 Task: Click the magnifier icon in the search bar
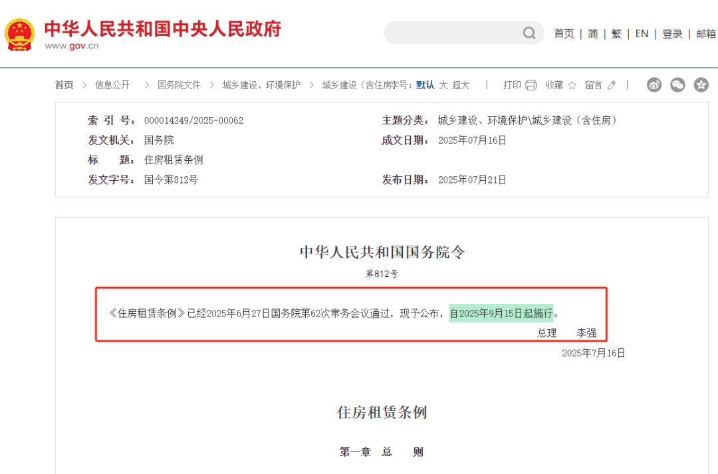pos(529,33)
